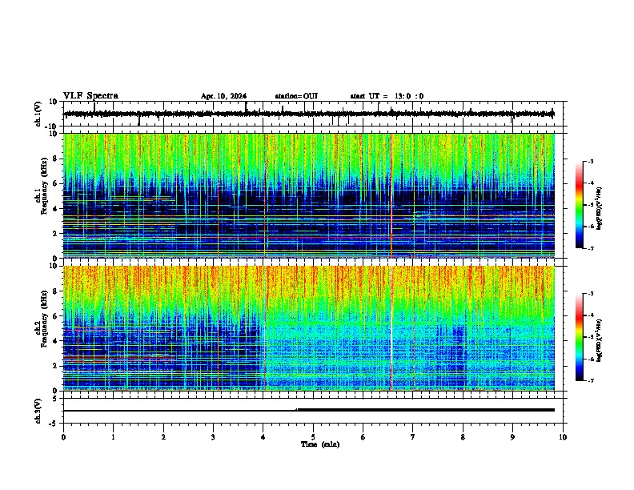
Task: Click the ch.1(V) waveform axis label
Action: 38,114
